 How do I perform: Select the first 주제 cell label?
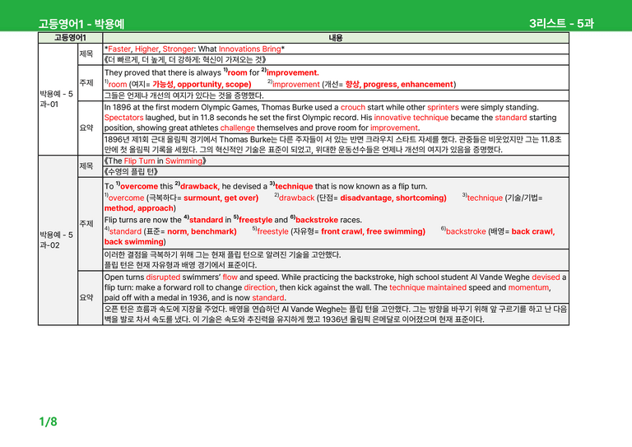(86, 82)
